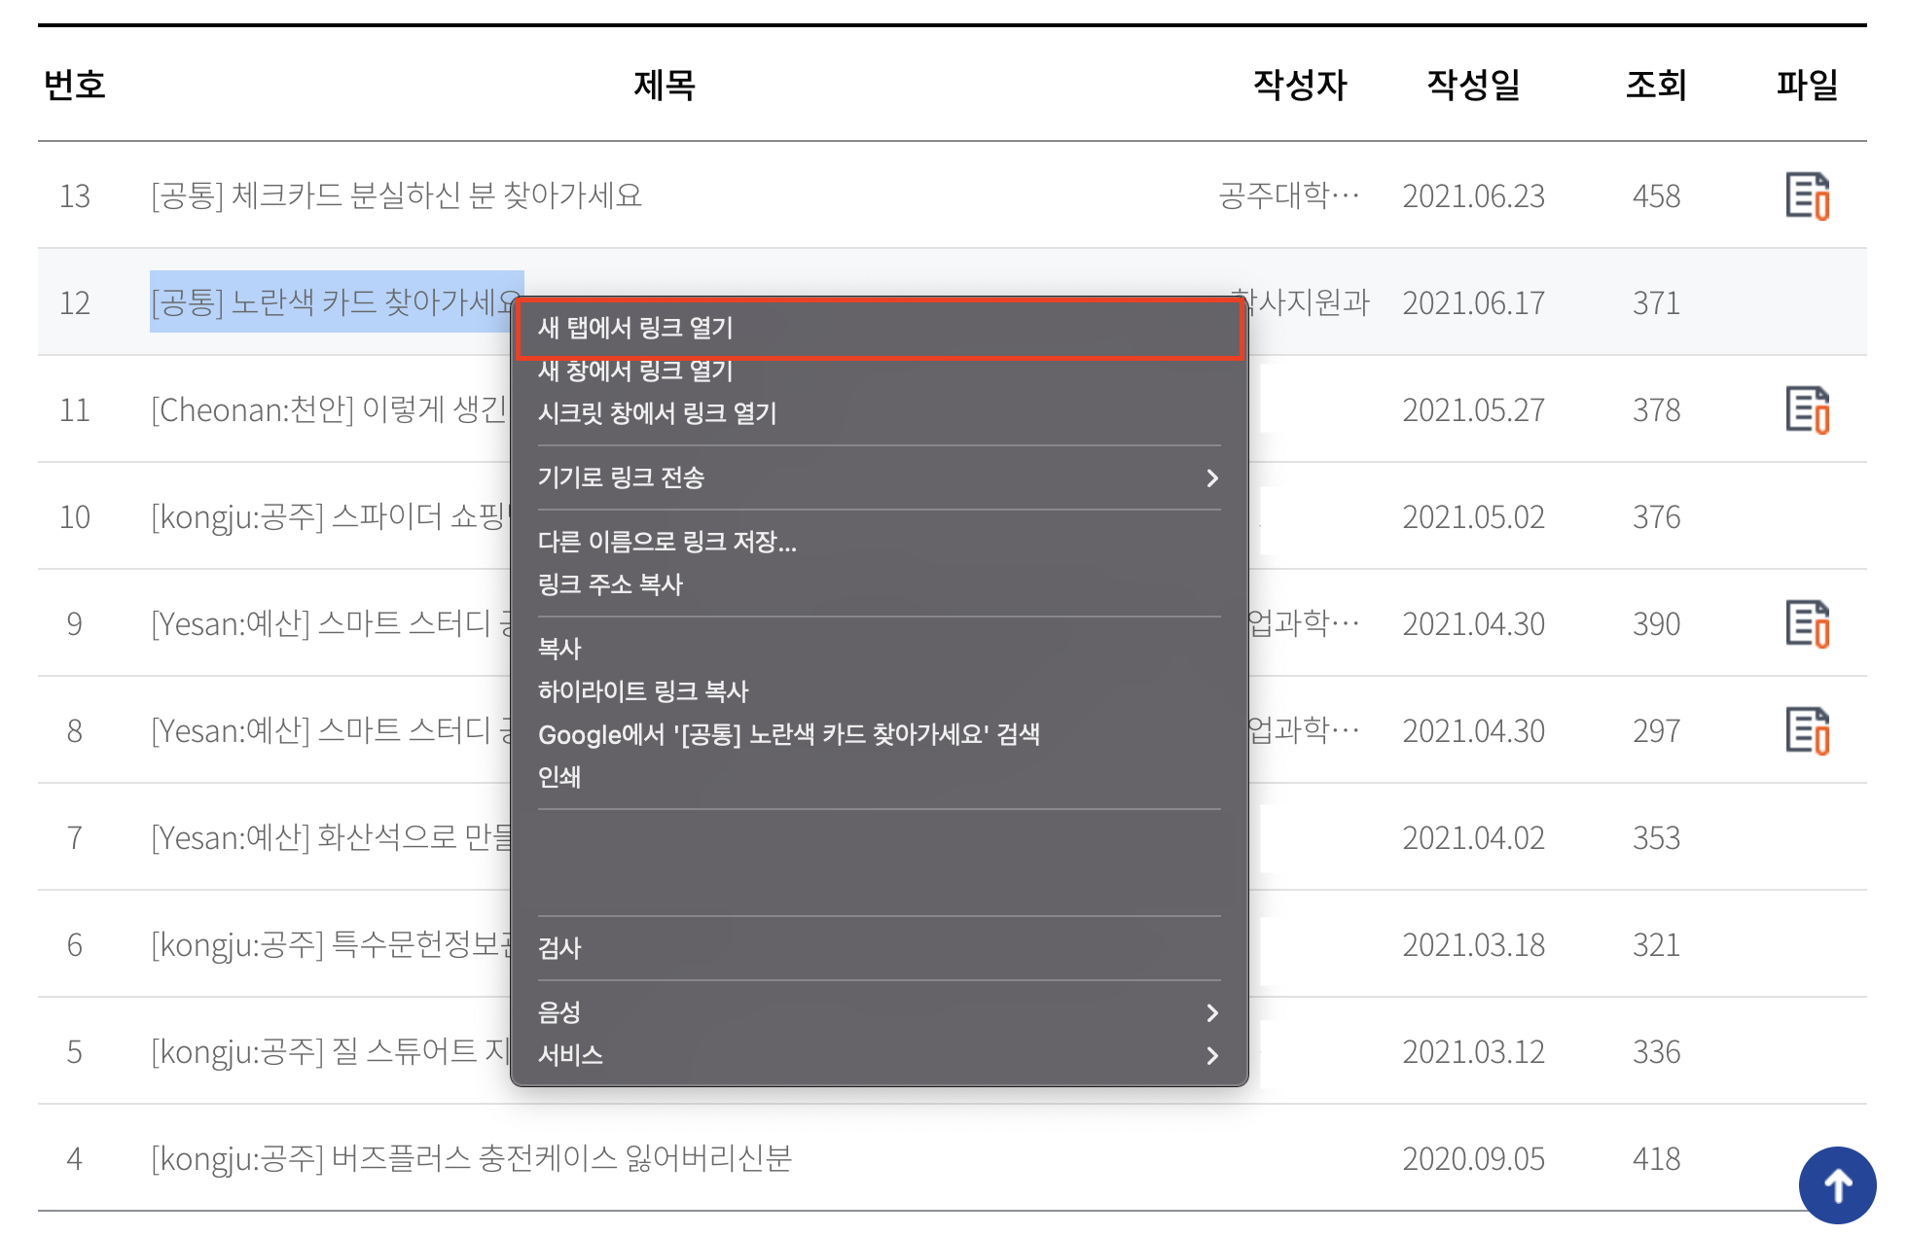The image size is (1908, 1236).
Task: Choose '새 창에서 링크 열기' menu entry
Action: 880,371
